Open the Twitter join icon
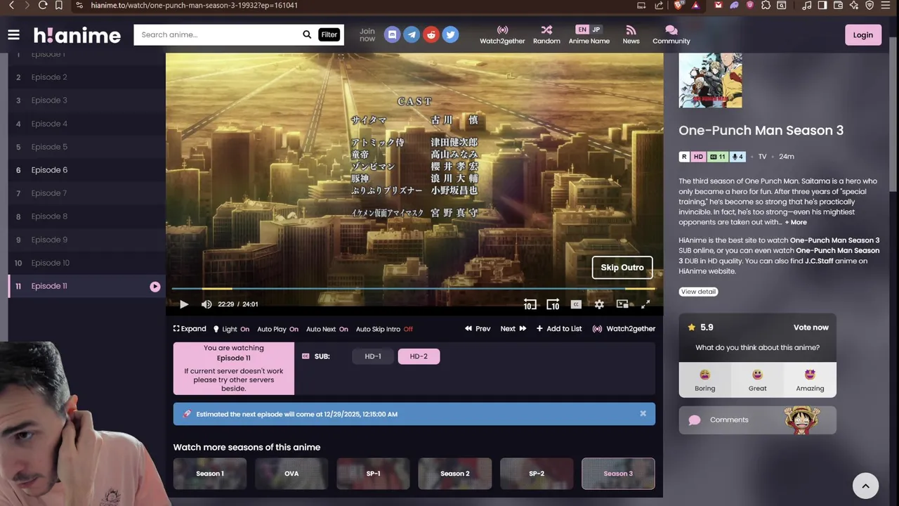The image size is (899, 506). click(x=450, y=34)
